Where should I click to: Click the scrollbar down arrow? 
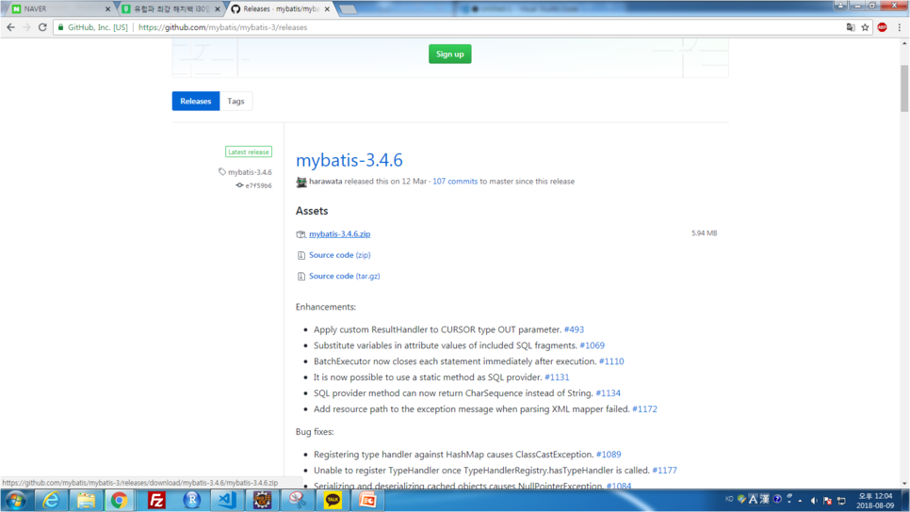[904, 484]
